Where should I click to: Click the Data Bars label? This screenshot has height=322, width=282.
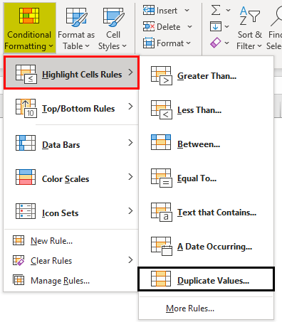click(x=61, y=145)
